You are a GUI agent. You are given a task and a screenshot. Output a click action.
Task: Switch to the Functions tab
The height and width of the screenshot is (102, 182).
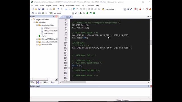(x=47, y=82)
